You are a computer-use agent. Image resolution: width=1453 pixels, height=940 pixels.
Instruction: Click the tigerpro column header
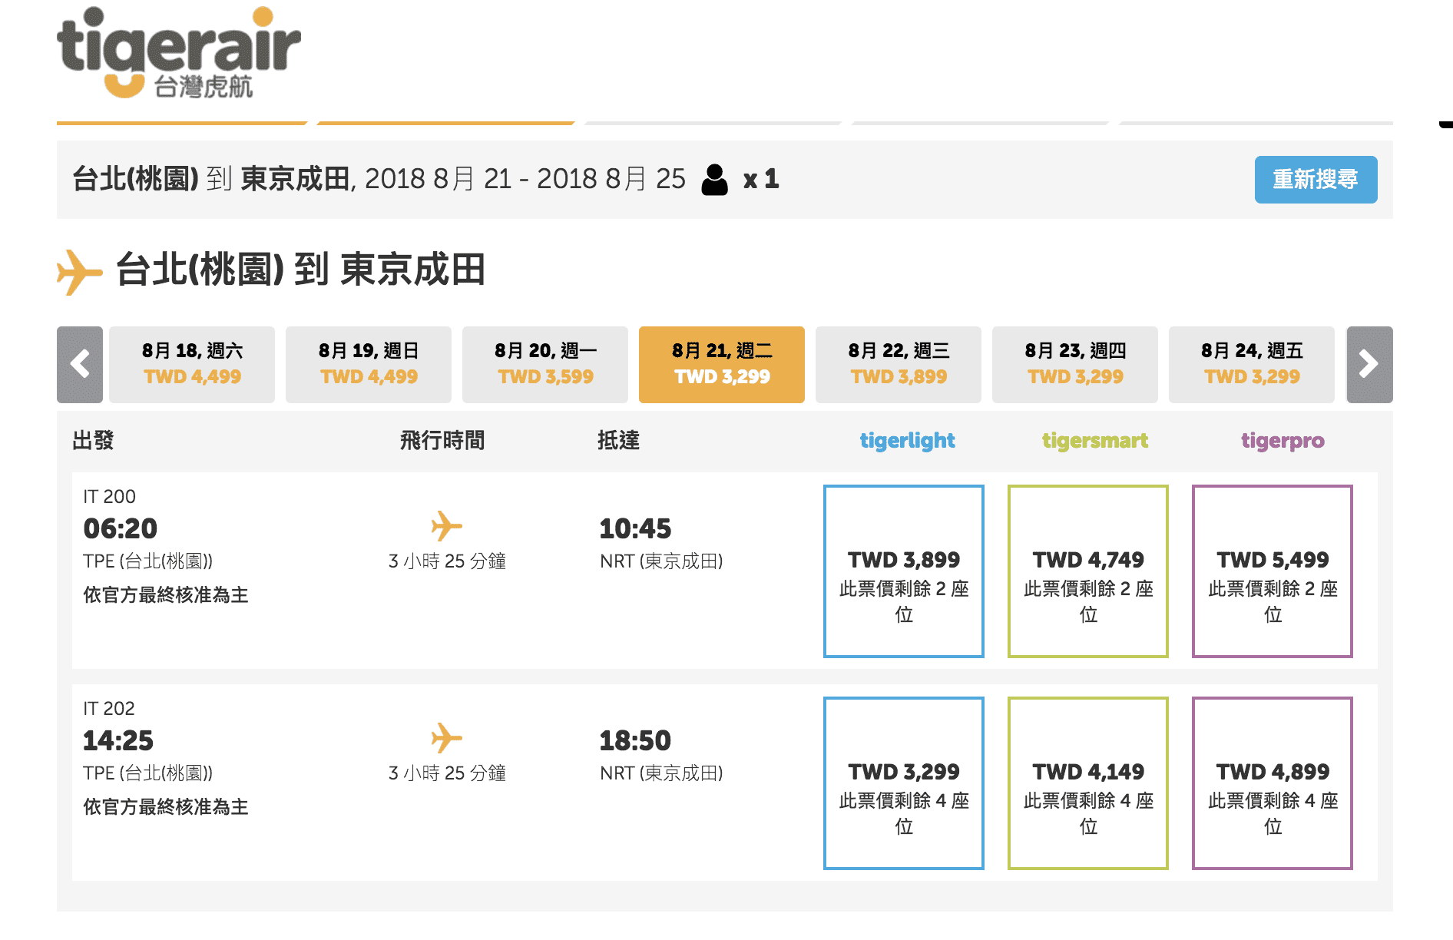1283,441
